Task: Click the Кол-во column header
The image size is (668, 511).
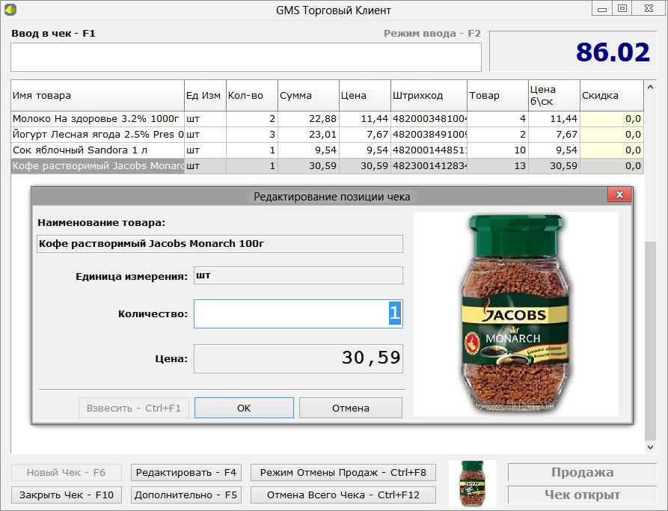Action: coord(252,96)
